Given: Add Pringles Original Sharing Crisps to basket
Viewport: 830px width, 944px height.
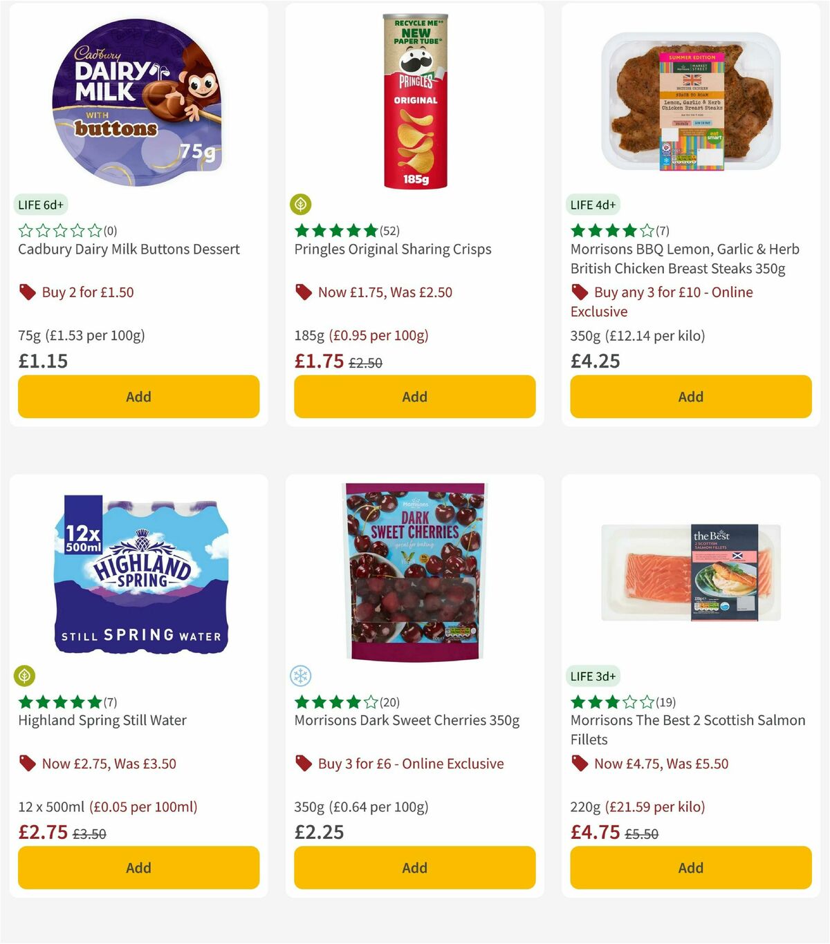Looking at the screenshot, I should (x=414, y=397).
